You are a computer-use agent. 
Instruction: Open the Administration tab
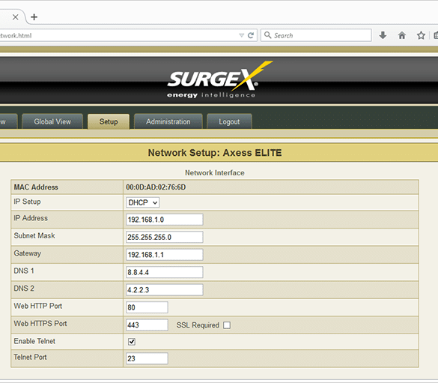pos(168,121)
